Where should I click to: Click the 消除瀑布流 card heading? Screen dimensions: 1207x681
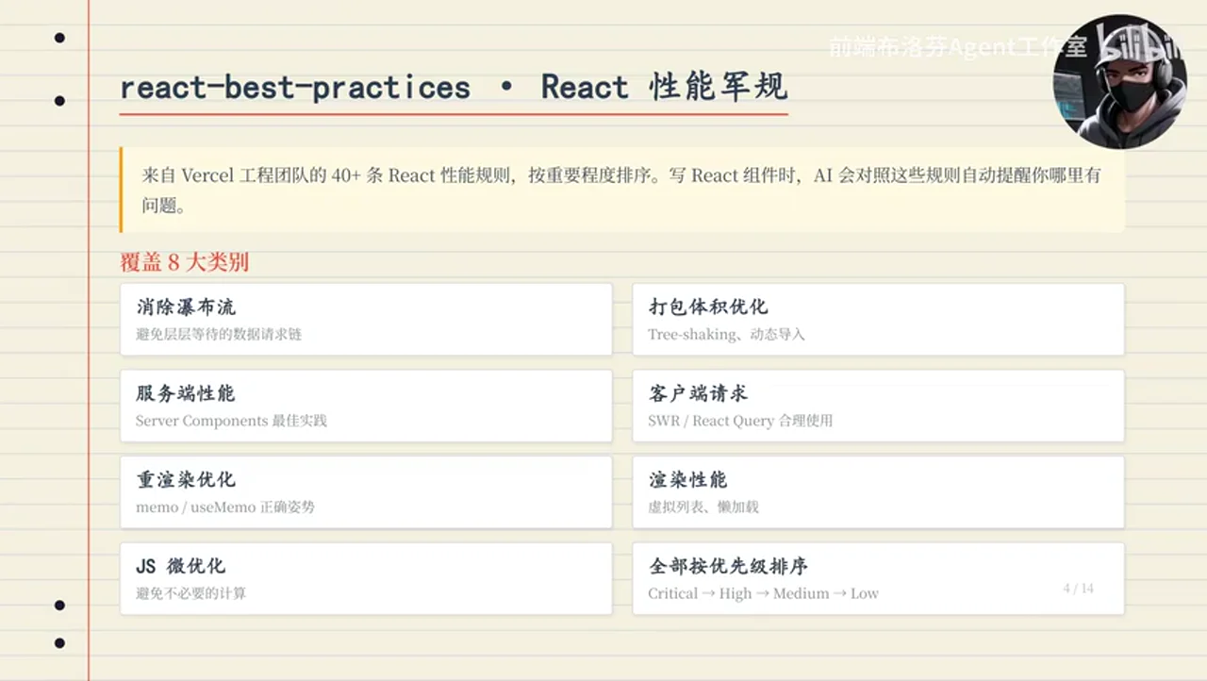(x=186, y=307)
